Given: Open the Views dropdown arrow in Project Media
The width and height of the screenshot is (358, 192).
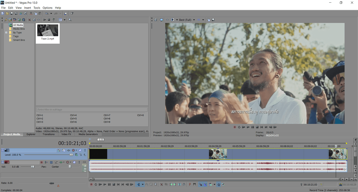Looking at the screenshot, I should (65, 20).
